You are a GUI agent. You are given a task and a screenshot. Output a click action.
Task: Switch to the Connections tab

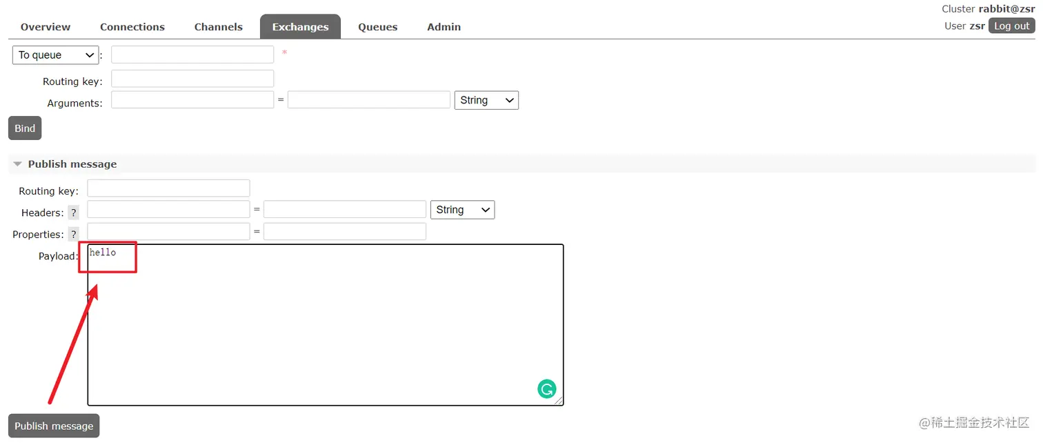coord(132,27)
